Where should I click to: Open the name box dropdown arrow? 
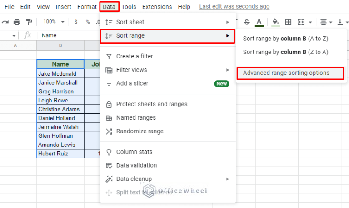pos(14,35)
